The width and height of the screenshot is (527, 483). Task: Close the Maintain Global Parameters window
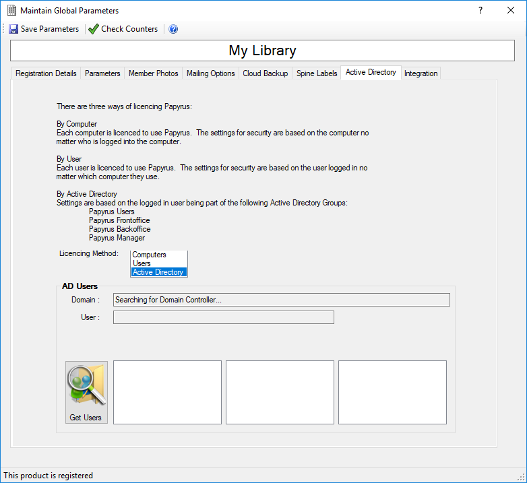[x=511, y=10]
